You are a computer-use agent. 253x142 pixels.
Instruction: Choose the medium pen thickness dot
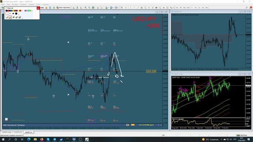coord(13,13)
